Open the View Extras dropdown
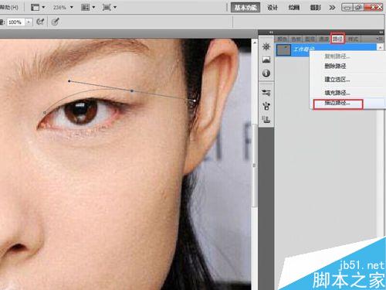 pyautogui.click(x=38, y=7)
